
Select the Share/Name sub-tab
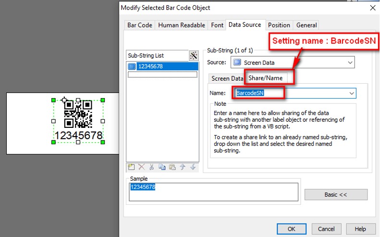[x=266, y=78]
